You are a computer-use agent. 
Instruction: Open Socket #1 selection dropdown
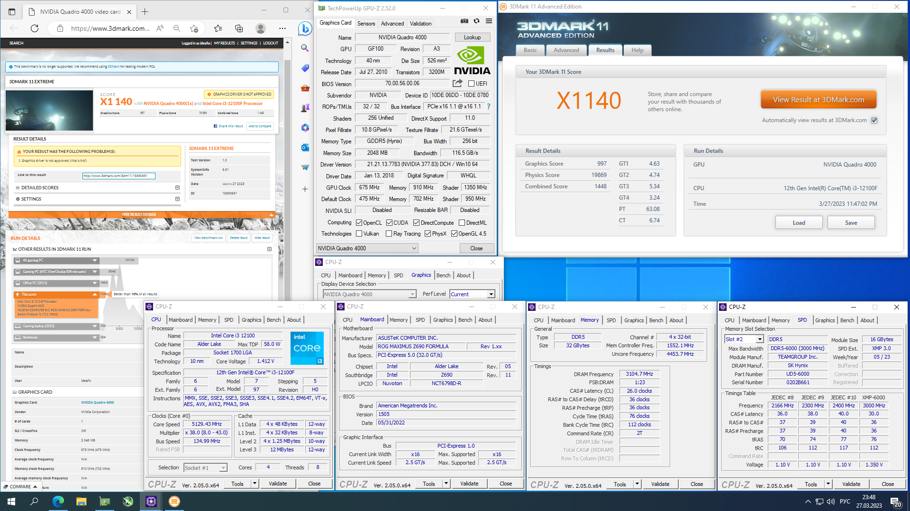205,468
